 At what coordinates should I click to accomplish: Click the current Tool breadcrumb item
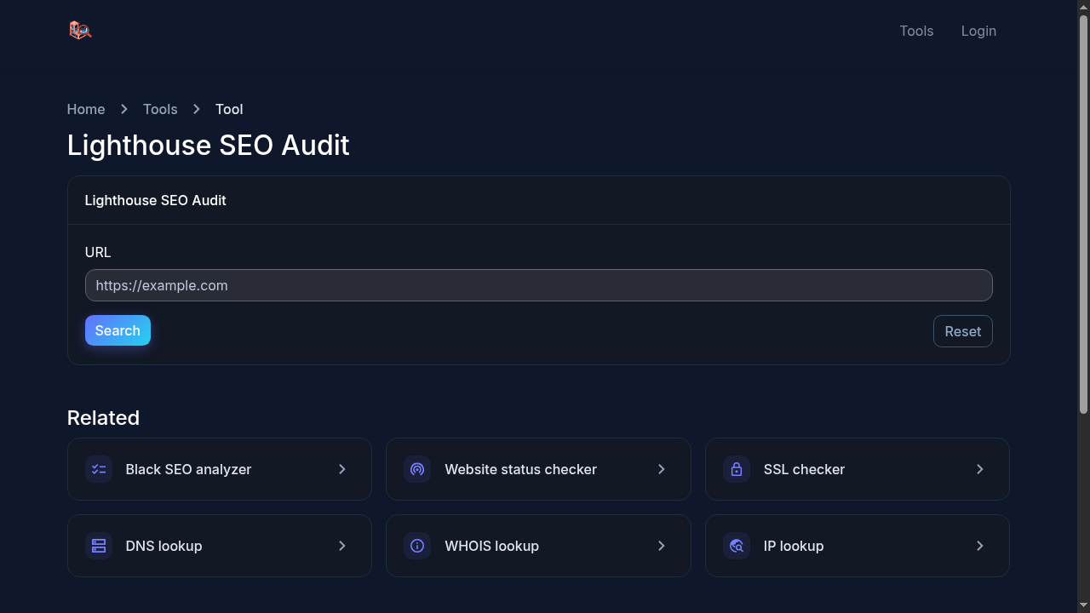[229, 109]
